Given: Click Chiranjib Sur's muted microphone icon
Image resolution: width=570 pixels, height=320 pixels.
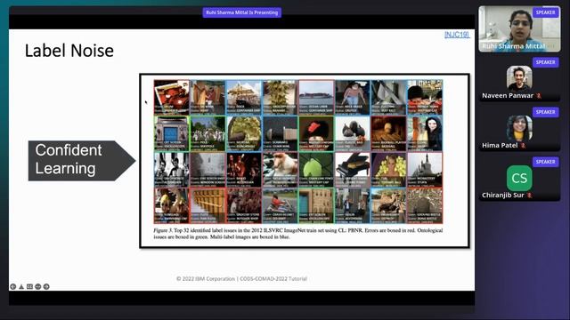Looking at the screenshot, I should click(x=530, y=196).
